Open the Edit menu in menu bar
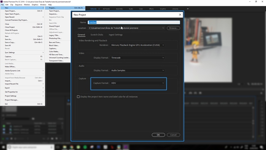The width and height of the screenshot is (266, 150). pos(7,5)
